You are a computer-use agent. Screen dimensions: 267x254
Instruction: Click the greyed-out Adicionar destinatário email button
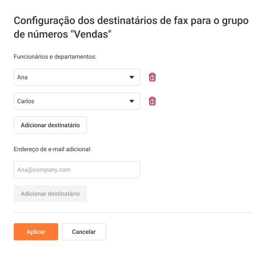click(x=50, y=194)
